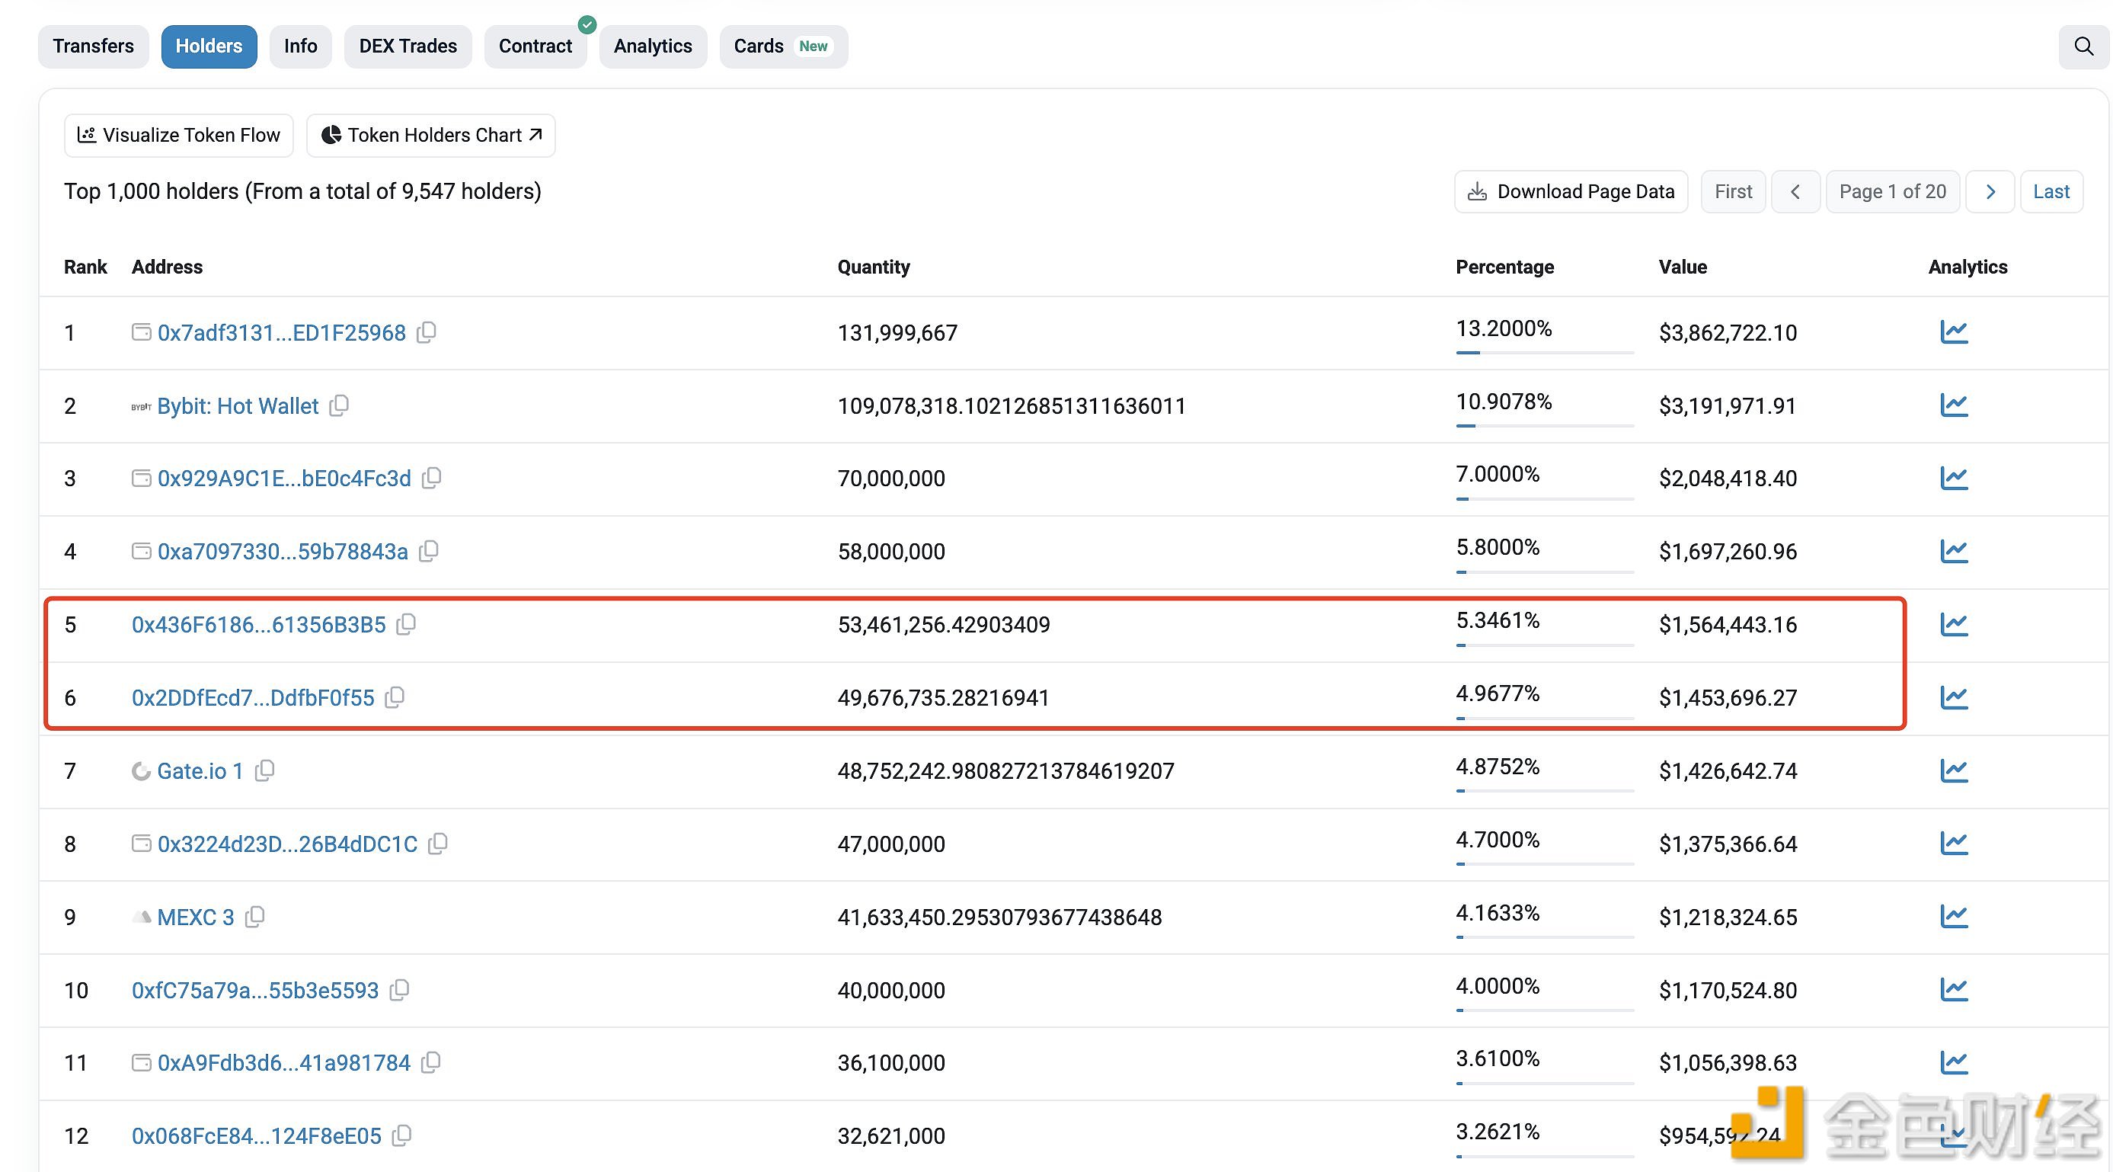
Task: Open analytics chart for rank 1 holder
Action: pos(1954,332)
